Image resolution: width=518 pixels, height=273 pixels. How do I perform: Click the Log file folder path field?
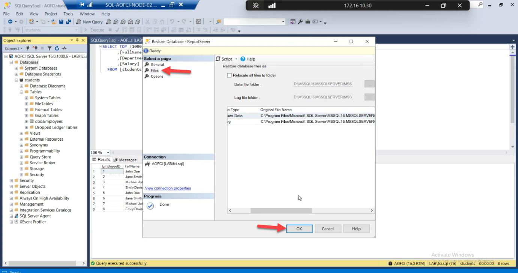[323, 97]
